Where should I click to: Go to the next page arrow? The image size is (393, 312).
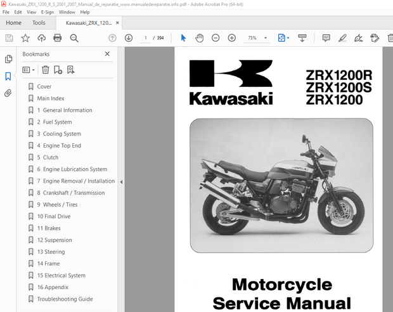pos(129,38)
